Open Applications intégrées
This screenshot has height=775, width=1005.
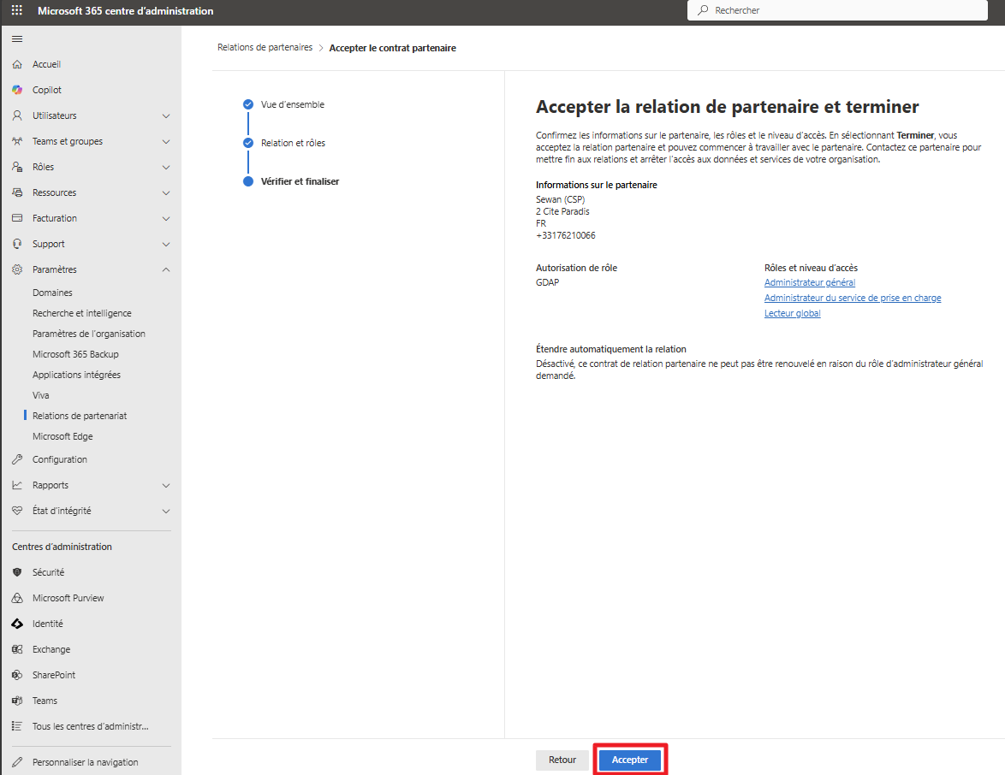(x=76, y=375)
